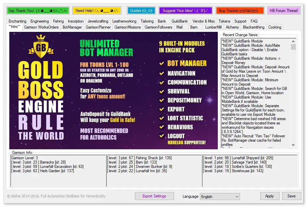Open the HB Forum Thread button

pos(284,11)
